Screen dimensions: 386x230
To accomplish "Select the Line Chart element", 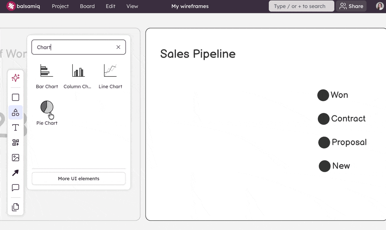I will click(x=110, y=76).
